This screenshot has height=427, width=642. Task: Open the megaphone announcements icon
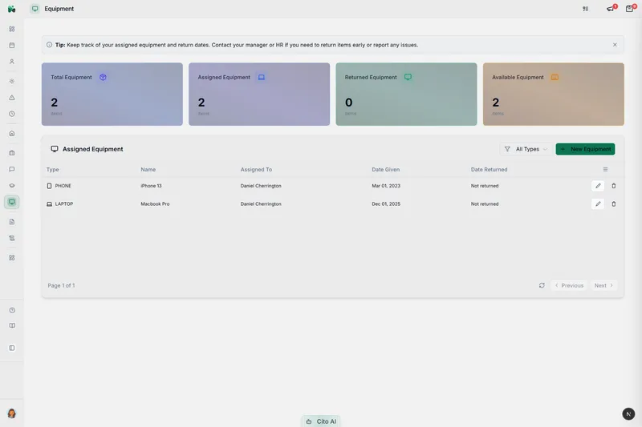pyautogui.click(x=611, y=9)
